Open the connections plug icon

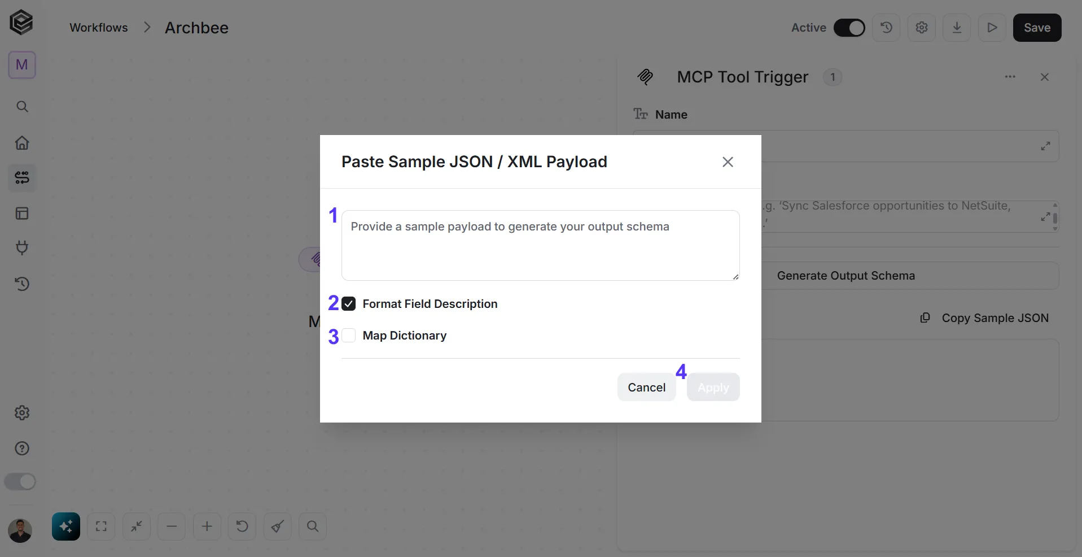click(22, 248)
